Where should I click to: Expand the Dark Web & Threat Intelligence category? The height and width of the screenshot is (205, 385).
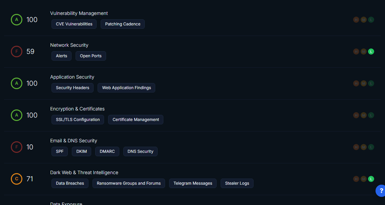coord(84,172)
